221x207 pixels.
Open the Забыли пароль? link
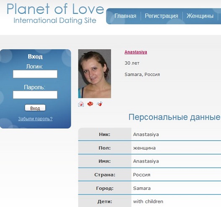[35, 119]
